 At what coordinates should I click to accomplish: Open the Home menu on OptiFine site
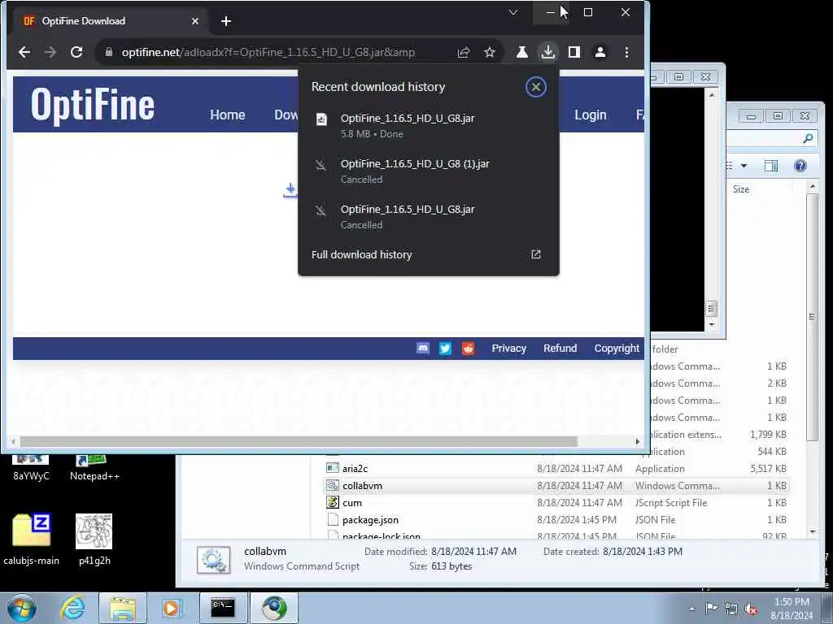228,115
